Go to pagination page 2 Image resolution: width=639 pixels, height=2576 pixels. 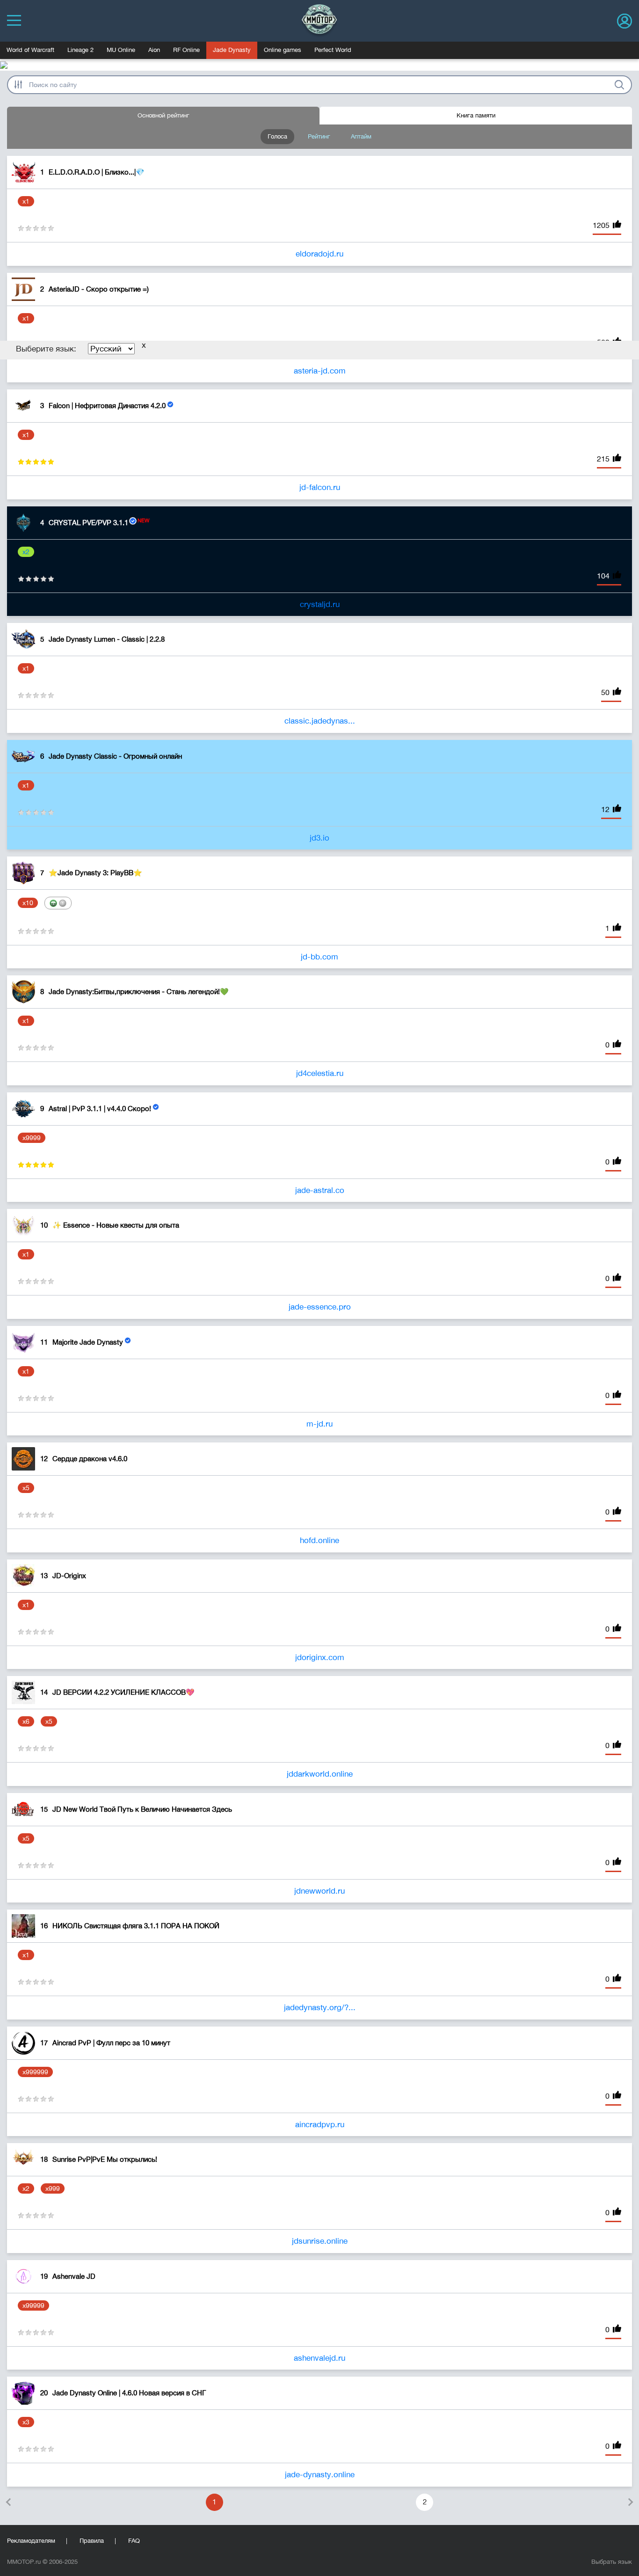pos(424,2502)
